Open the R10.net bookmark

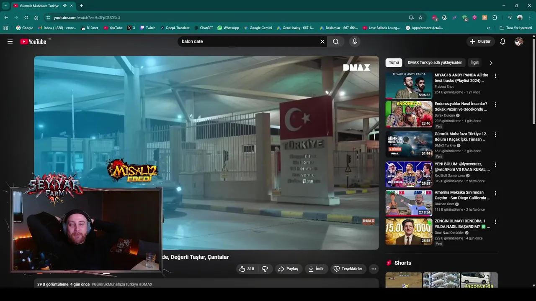point(90,28)
